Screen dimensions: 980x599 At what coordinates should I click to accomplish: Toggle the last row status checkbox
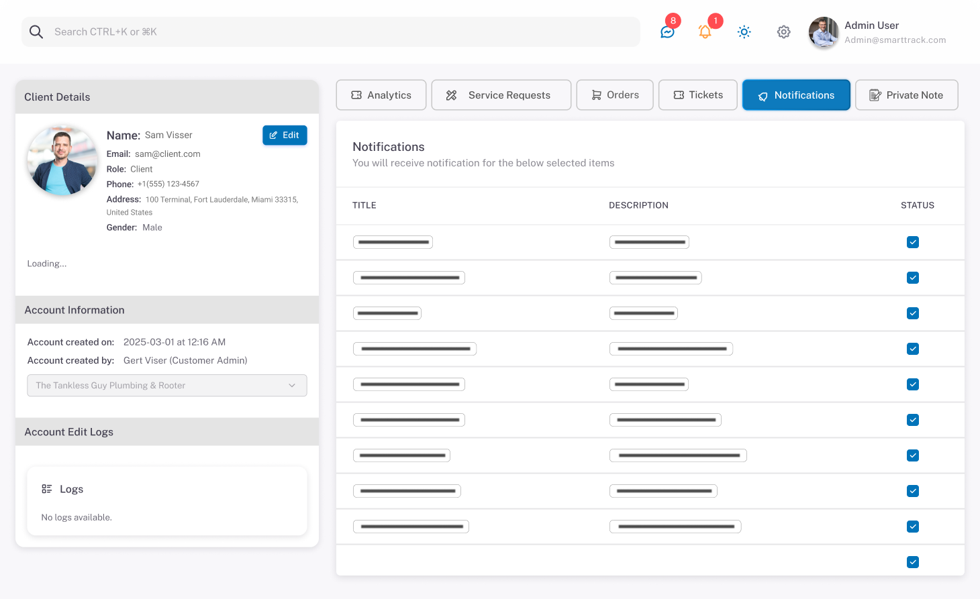[x=912, y=562]
